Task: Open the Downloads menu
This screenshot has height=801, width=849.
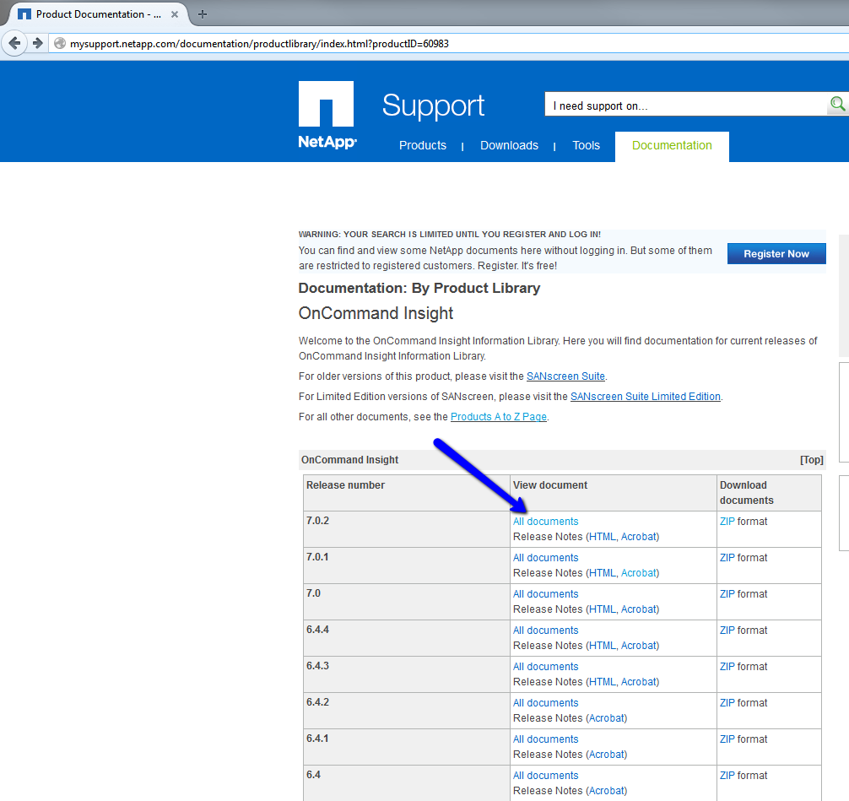Action: pyautogui.click(x=509, y=145)
